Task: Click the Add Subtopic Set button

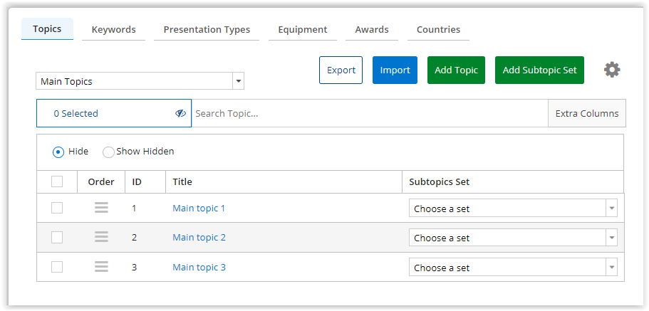Action: pyautogui.click(x=539, y=70)
